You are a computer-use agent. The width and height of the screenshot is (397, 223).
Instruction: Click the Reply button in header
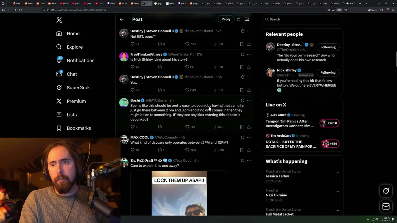tap(226, 19)
